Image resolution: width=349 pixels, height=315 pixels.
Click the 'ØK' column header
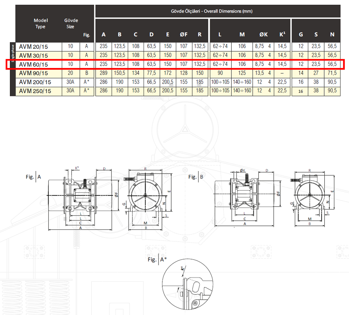coord(264,34)
